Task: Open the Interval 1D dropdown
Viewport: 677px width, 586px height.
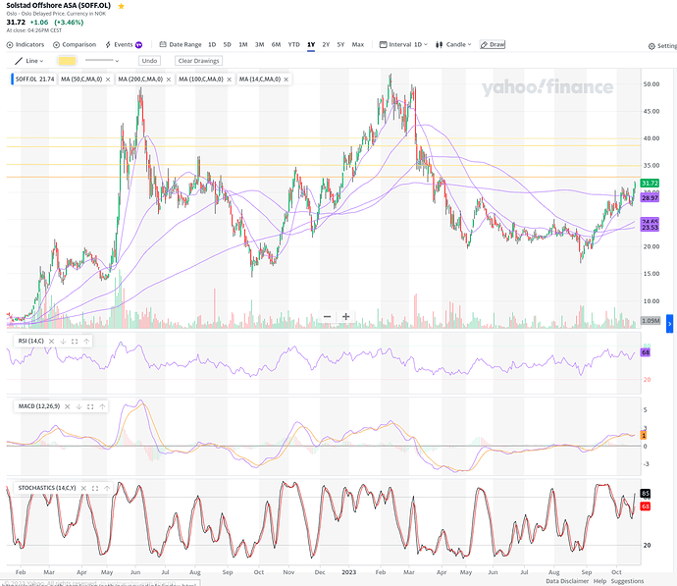Action: (x=403, y=44)
